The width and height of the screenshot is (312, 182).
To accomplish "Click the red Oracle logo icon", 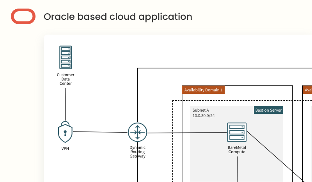I will click(23, 16).
